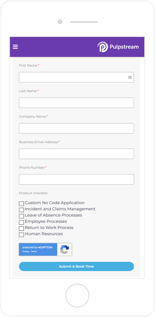
Task: Tap the phone home button
Action: [x=77, y=296]
